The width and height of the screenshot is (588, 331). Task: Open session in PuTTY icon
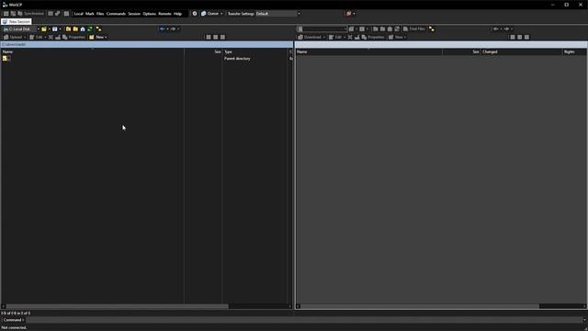click(57, 14)
